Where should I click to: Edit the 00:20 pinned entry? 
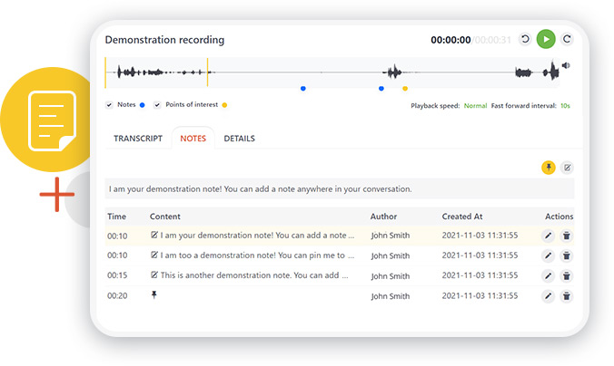(548, 296)
